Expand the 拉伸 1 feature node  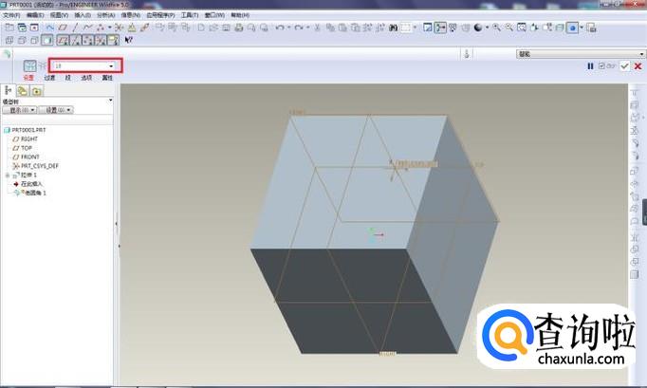click(x=7, y=175)
